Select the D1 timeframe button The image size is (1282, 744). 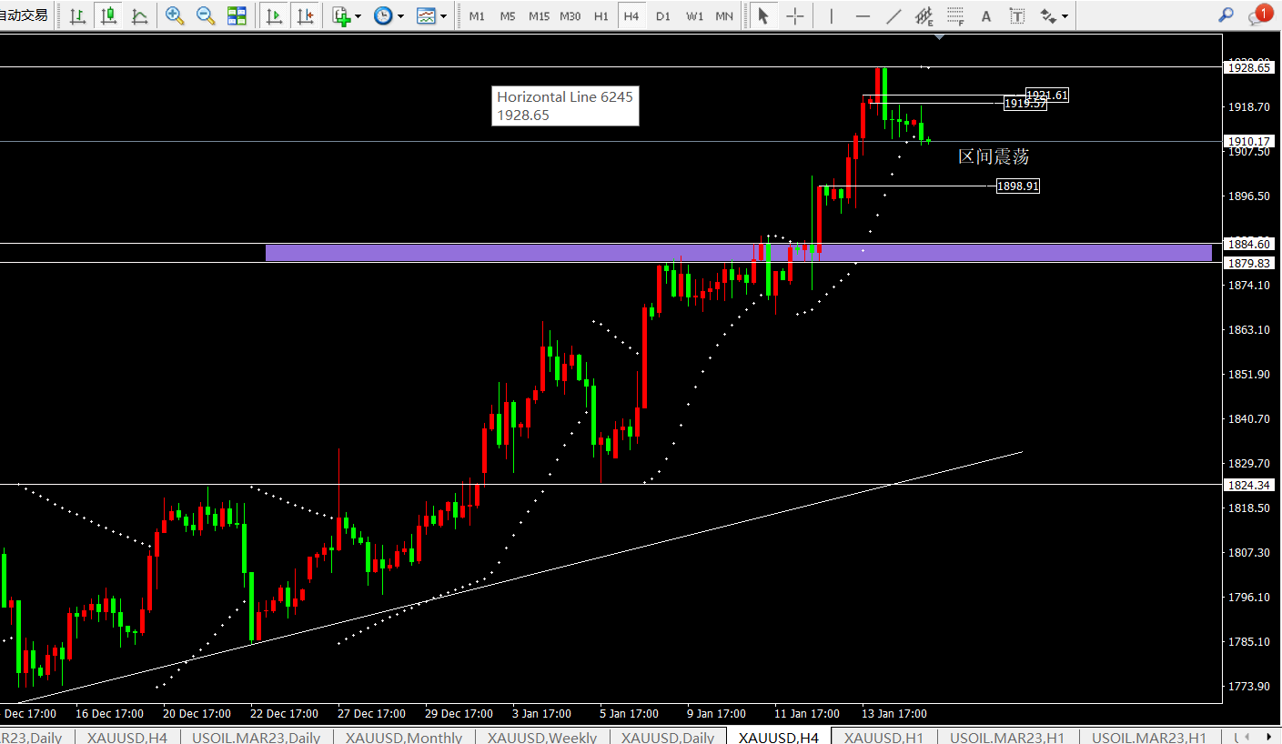(x=663, y=15)
